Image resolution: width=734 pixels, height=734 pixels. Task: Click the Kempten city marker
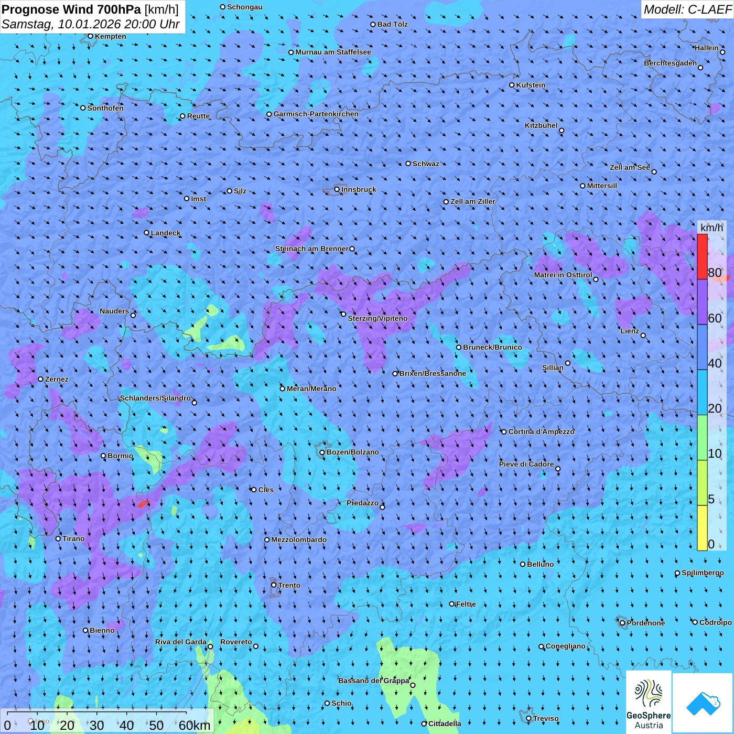(x=90, y=36)
